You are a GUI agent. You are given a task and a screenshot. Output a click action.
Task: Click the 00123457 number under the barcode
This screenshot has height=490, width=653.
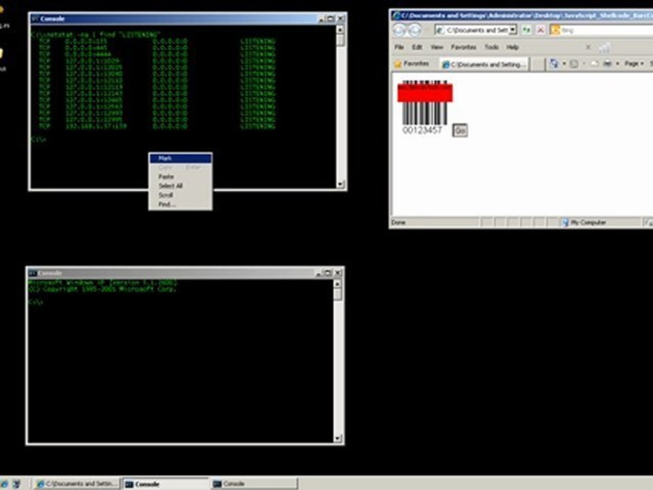[422, 130]
